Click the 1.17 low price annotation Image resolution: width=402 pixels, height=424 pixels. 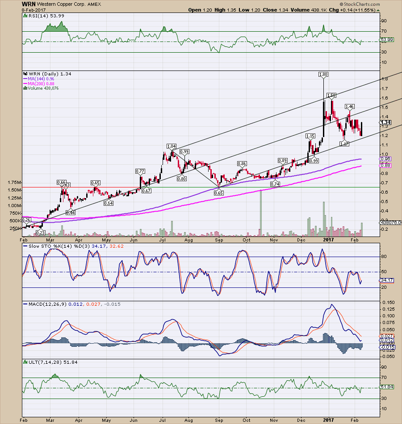pos(344,144)
